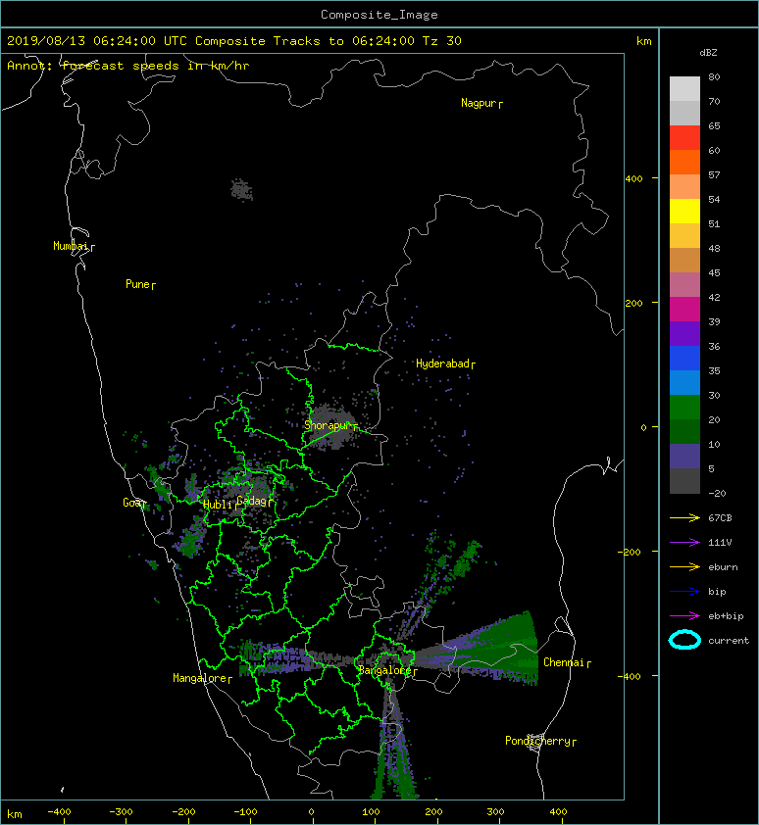Viewport: 759px width, 825px height.
Task: Click the Mangalore city label
Action: tap(200, 678)
